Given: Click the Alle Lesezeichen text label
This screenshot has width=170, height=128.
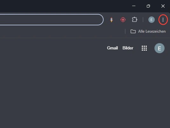Looking at the screenshot, I should (152, 31).
